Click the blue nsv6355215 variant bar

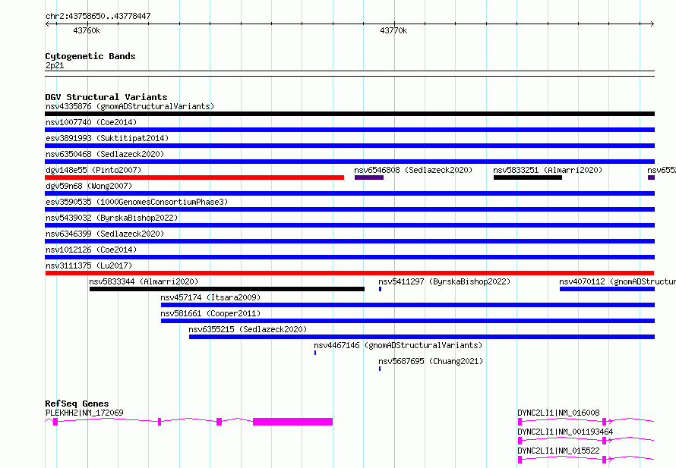pyautogui.click(x=422, y=337)
